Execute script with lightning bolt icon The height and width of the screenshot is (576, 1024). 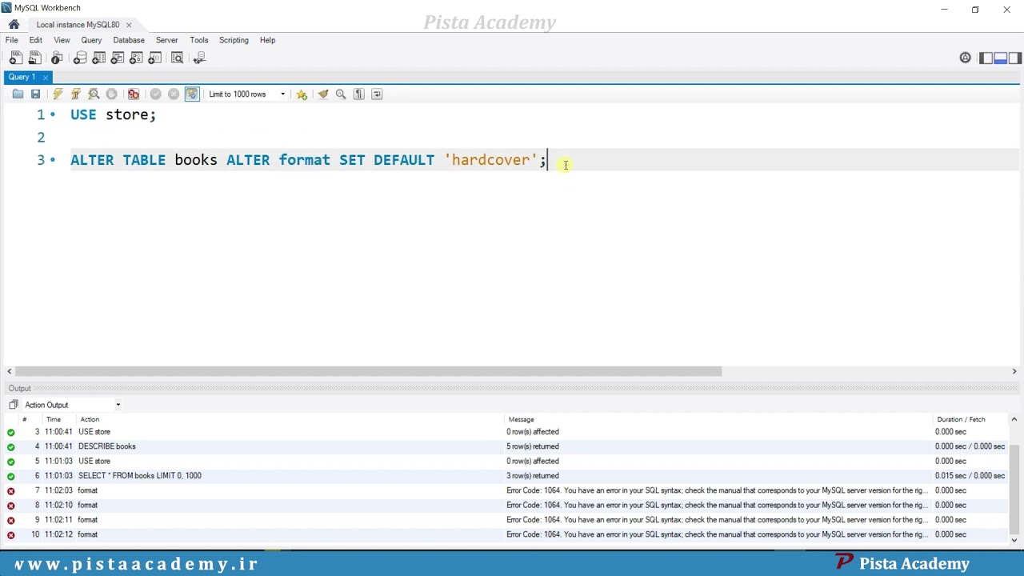pos(58,94)
